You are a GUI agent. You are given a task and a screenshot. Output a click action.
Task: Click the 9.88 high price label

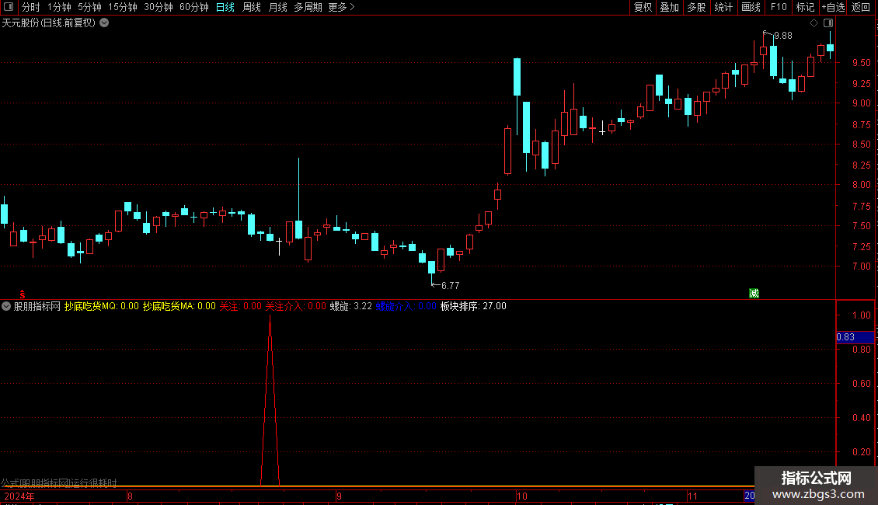click(782, 36)
